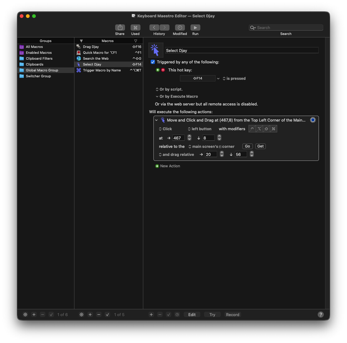Open the 'left button' mouse dropdown

click(199, 129)
